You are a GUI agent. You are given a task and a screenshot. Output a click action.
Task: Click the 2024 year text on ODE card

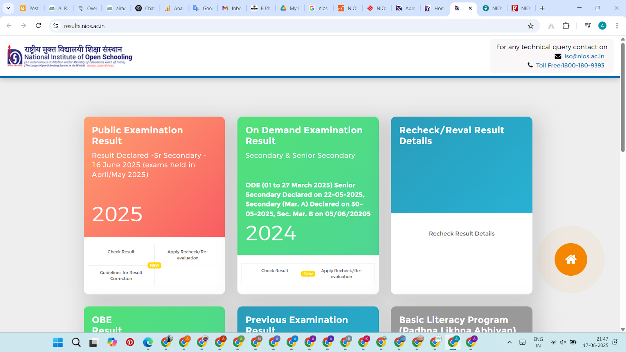point(271,233)
